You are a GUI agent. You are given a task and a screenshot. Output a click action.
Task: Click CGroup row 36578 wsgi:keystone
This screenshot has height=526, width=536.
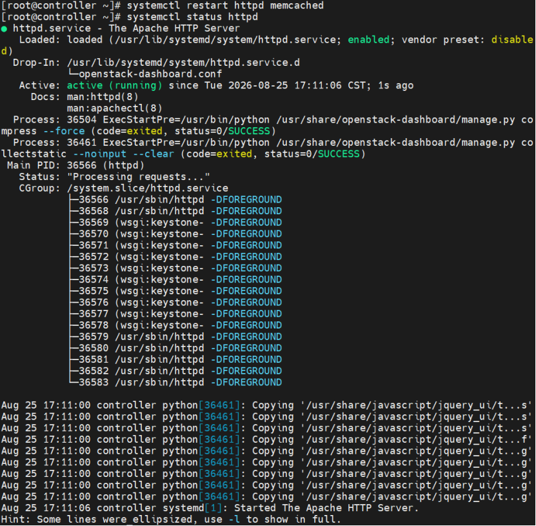(175, 325)
